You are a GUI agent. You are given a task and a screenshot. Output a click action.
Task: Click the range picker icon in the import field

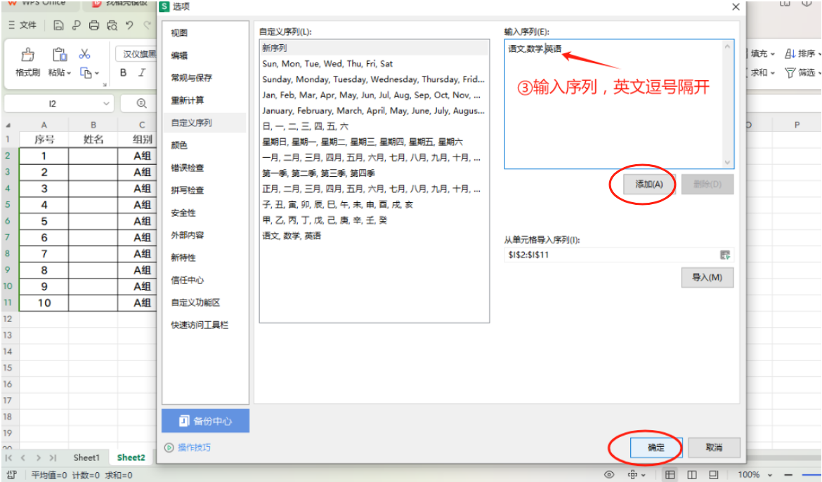click(x=725, y=255)
